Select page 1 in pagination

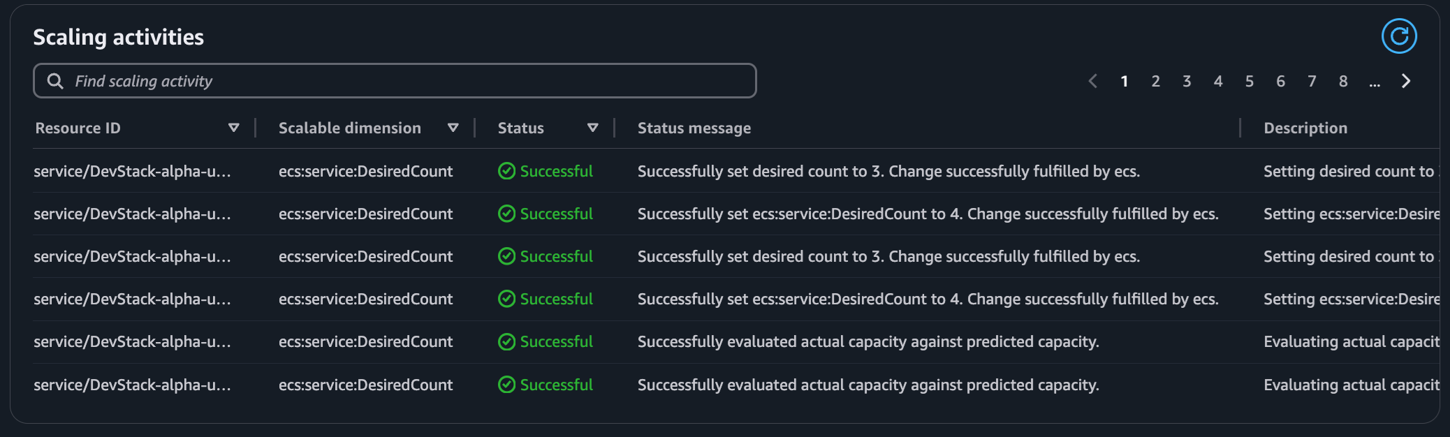pos(1125,81)
